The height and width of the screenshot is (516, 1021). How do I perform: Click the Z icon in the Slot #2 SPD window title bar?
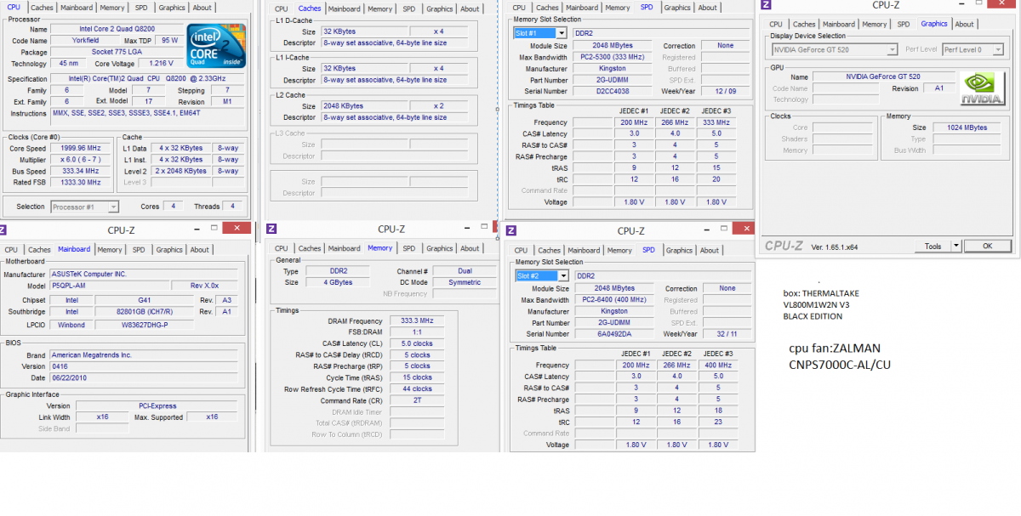tap(511, 230)
